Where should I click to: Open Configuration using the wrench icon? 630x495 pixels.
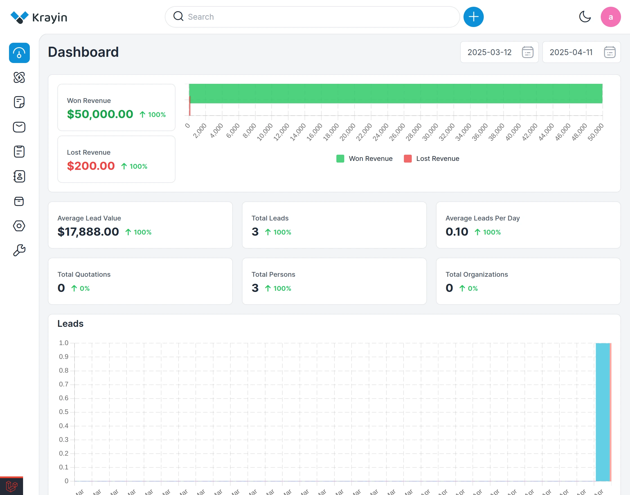(19, 250)
